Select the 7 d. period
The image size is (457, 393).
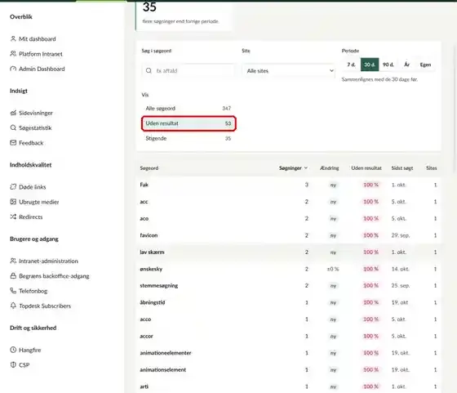pos(352,65)
